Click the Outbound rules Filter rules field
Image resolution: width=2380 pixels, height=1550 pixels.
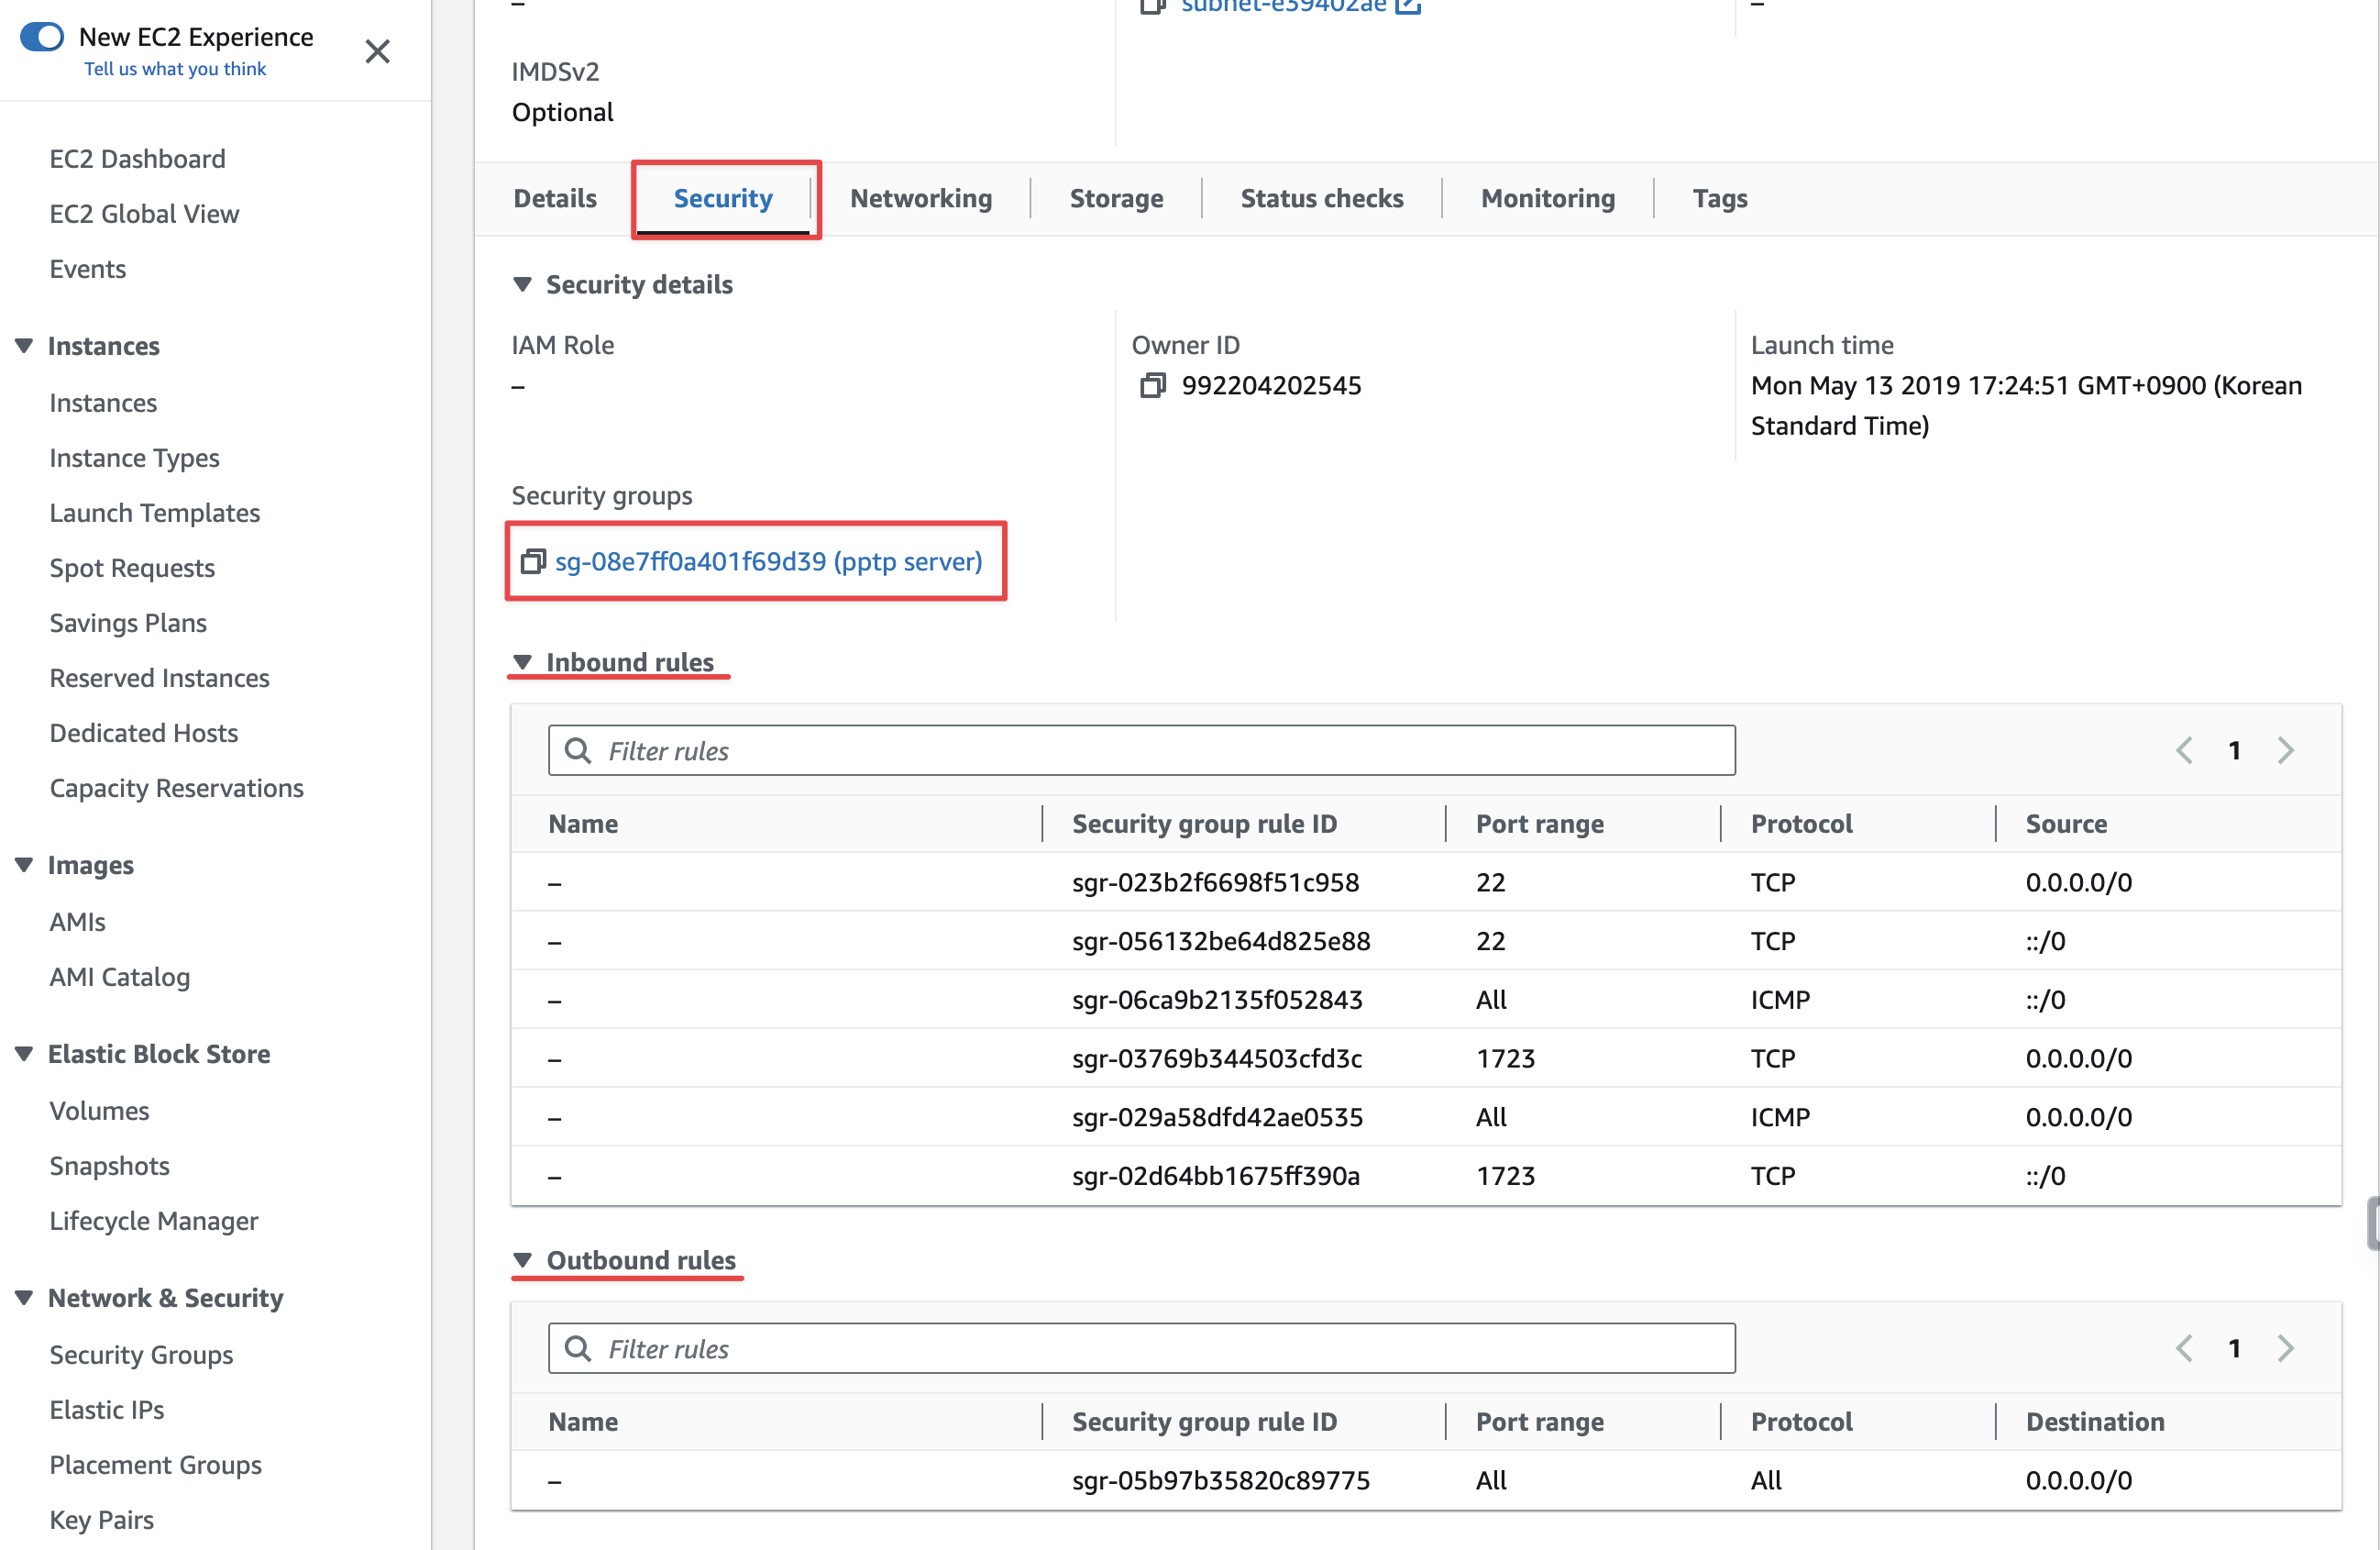point(1142,1348)
